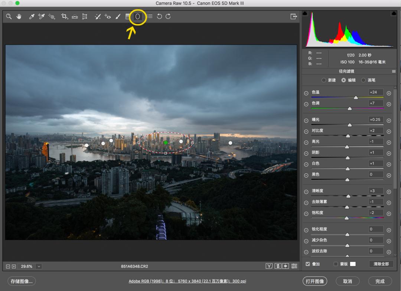The width and height of the screenshot is (401, 291).
Task: Choose the Adjustment Brush tool
Action: pyautogui.click(x=118, y=17)
